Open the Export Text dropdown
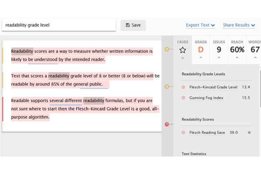The width and height of the screenshot is (261, 174). click(200, 25)
